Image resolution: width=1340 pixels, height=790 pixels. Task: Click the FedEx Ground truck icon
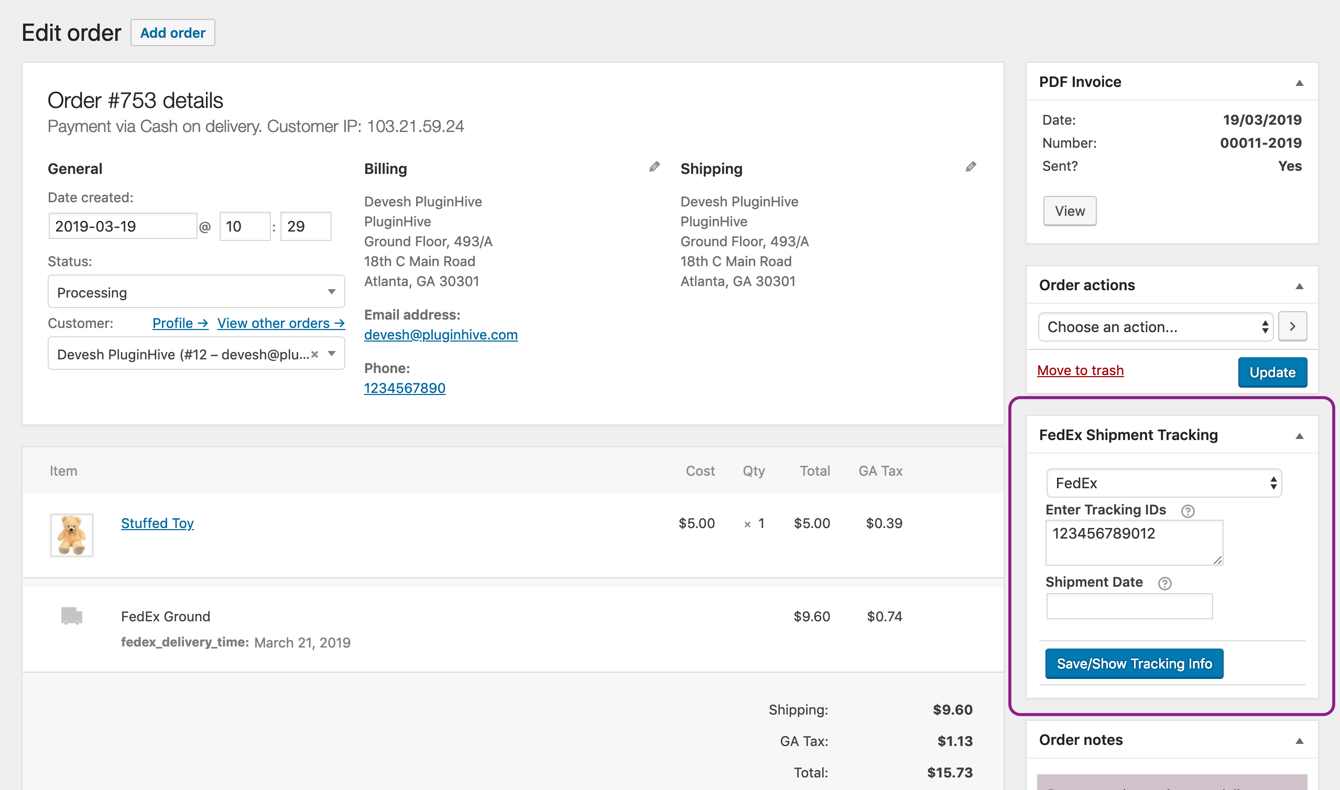71,616
